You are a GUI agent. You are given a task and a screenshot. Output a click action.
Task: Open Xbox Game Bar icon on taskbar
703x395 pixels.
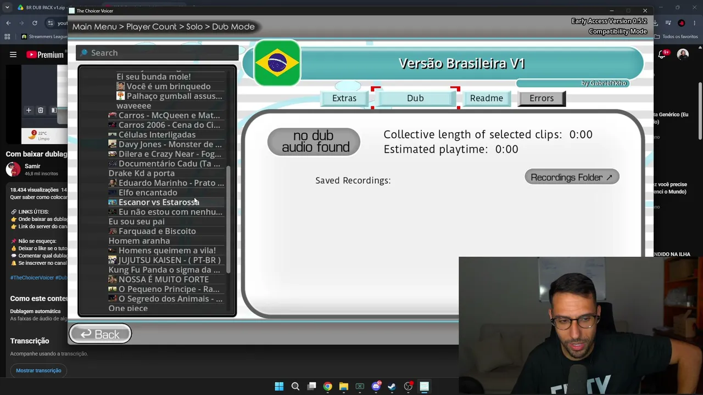pyautogui.click(x=360, y=387)
